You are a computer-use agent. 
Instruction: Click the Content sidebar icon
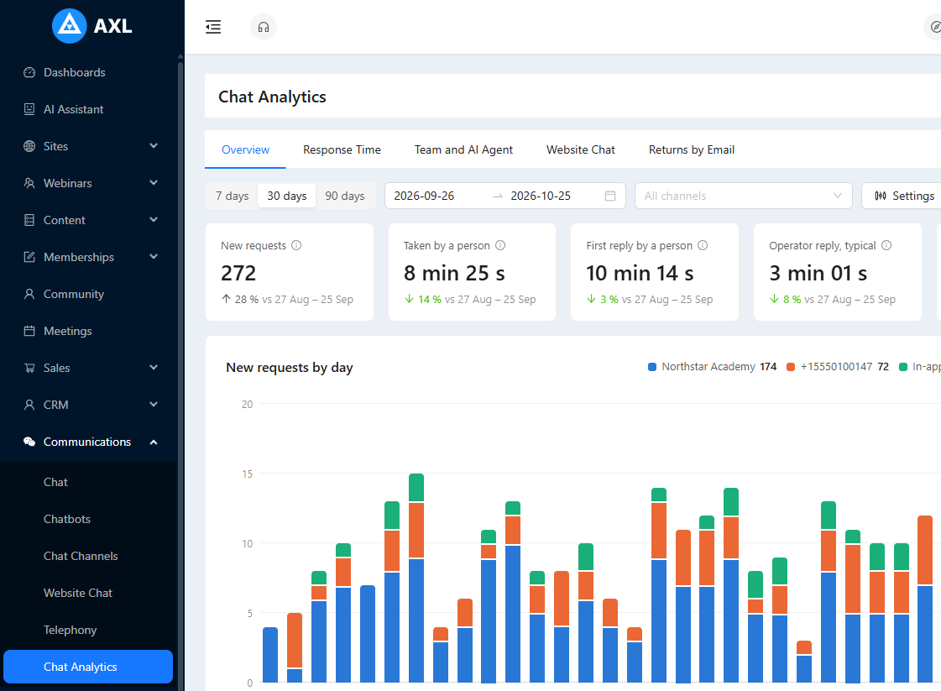pyautogui.click(x=29, y=220)
